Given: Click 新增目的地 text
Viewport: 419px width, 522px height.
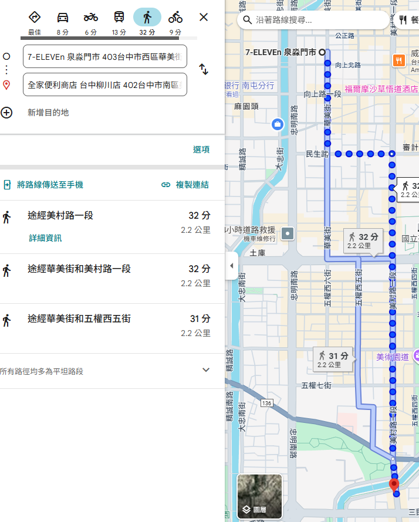Looking at the screenshot, I should 48,113.
